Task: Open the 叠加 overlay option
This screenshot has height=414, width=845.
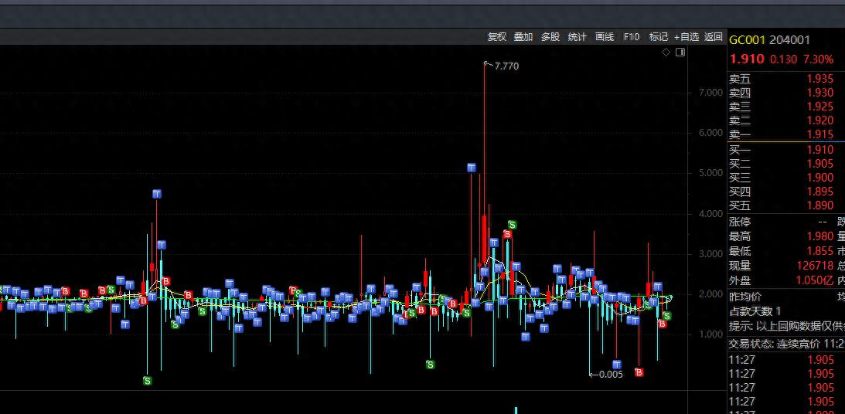Action: point(523,36)
